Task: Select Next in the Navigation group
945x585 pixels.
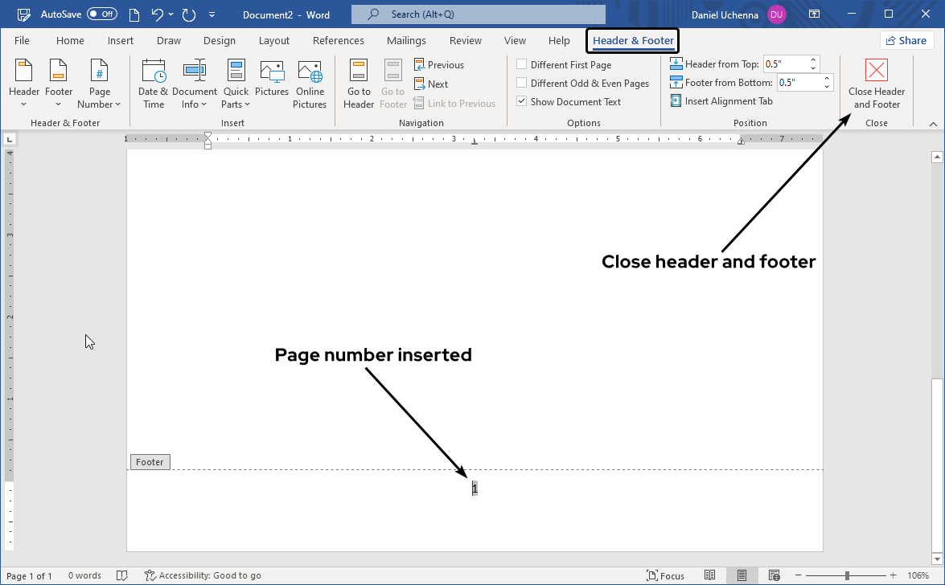Action: click(431, 84)
